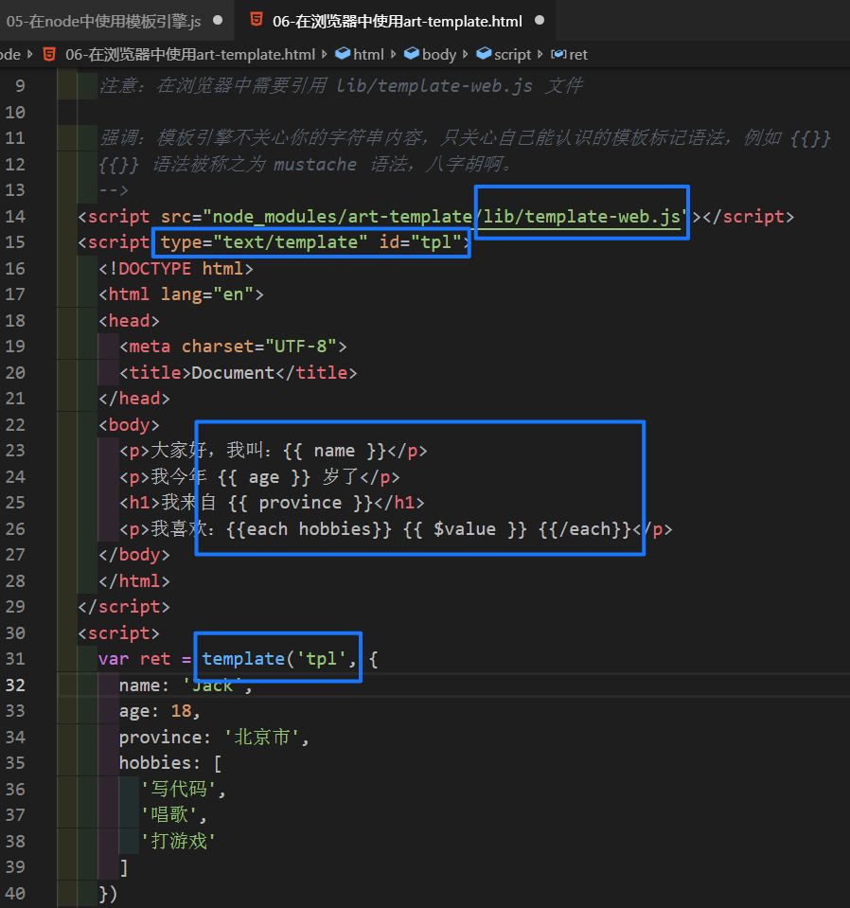Open the html breadcrumb segment

pos(368,54)
